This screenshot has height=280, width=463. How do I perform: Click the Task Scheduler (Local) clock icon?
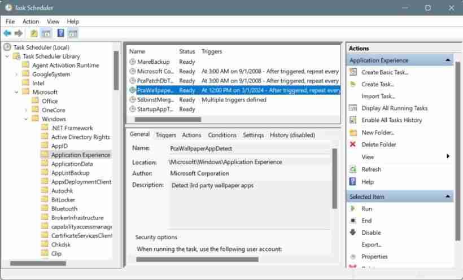point(7,47)
